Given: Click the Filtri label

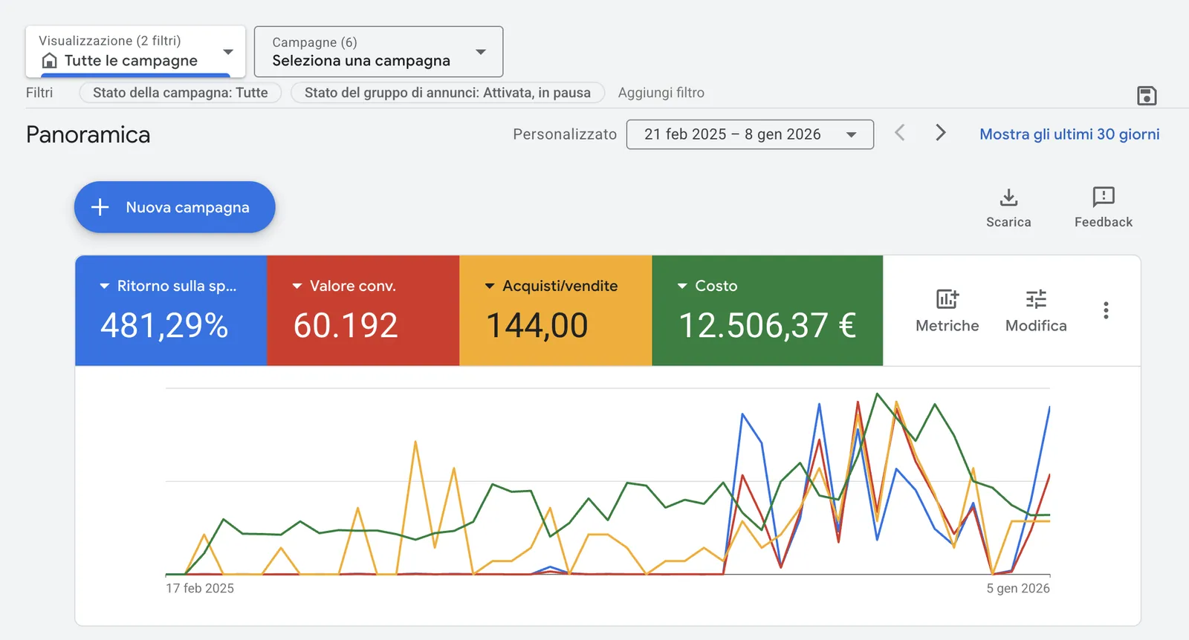Looking at the screenshot, I should click(x=39, y=93).
